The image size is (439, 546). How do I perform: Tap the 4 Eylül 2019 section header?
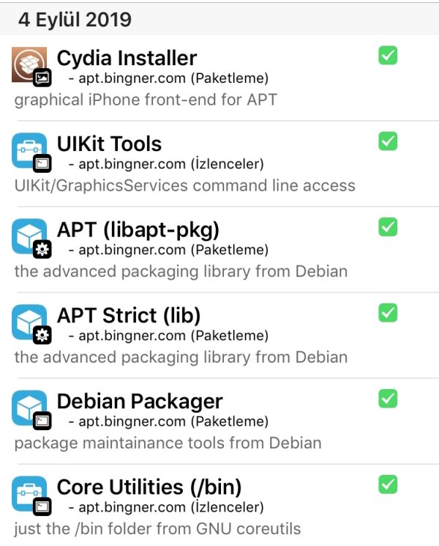[x=75, y=18]
